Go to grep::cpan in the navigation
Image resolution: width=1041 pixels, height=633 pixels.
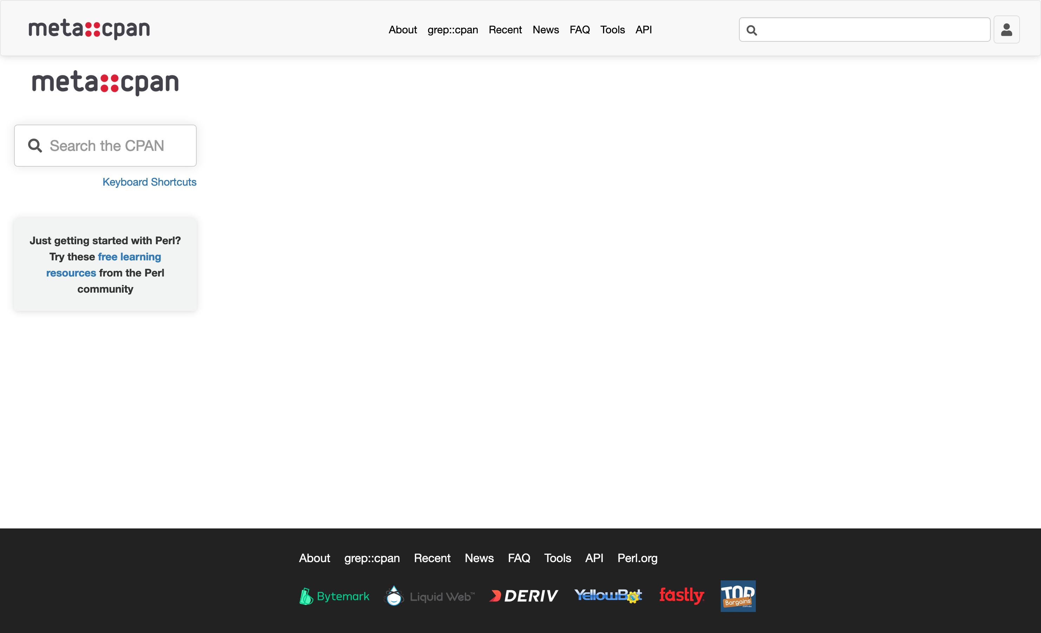coord(452,29)
